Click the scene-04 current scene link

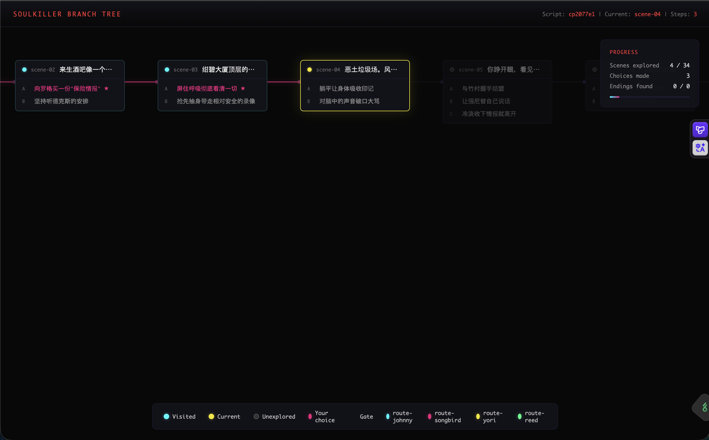[647, 14]
